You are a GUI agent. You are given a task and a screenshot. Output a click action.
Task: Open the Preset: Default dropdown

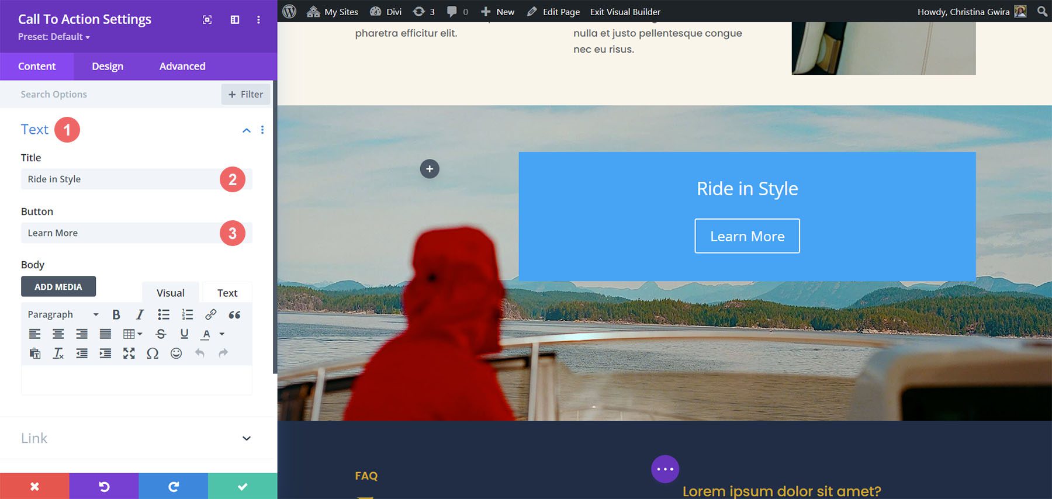coord(54,37)
